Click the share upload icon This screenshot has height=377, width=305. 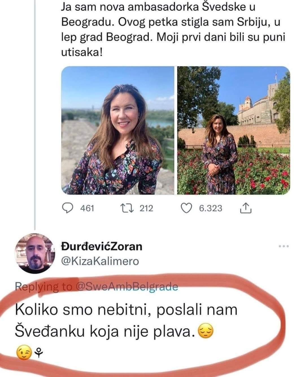(245, 208)
